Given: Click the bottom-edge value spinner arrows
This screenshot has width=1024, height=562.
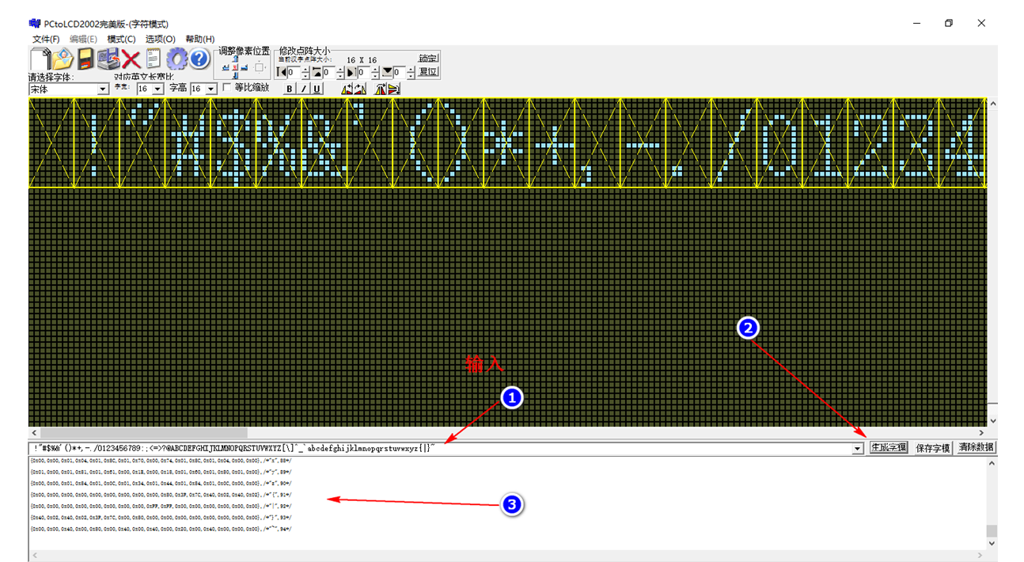Looking at the screenshot, I should [x=411, y=73].
